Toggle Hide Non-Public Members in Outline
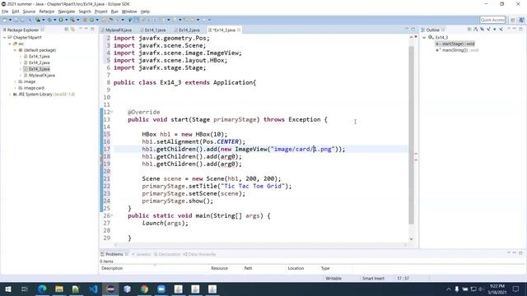Viewport: 527px width, 296px height. coord(494,30)
